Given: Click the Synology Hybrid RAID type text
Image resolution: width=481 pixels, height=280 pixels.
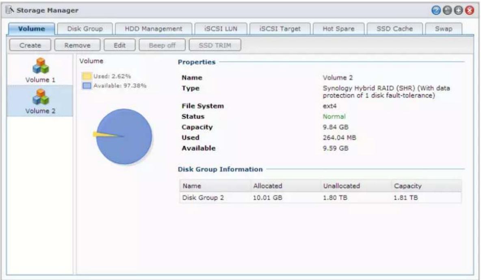Looking at the screenshot, I should coord(386,92).
